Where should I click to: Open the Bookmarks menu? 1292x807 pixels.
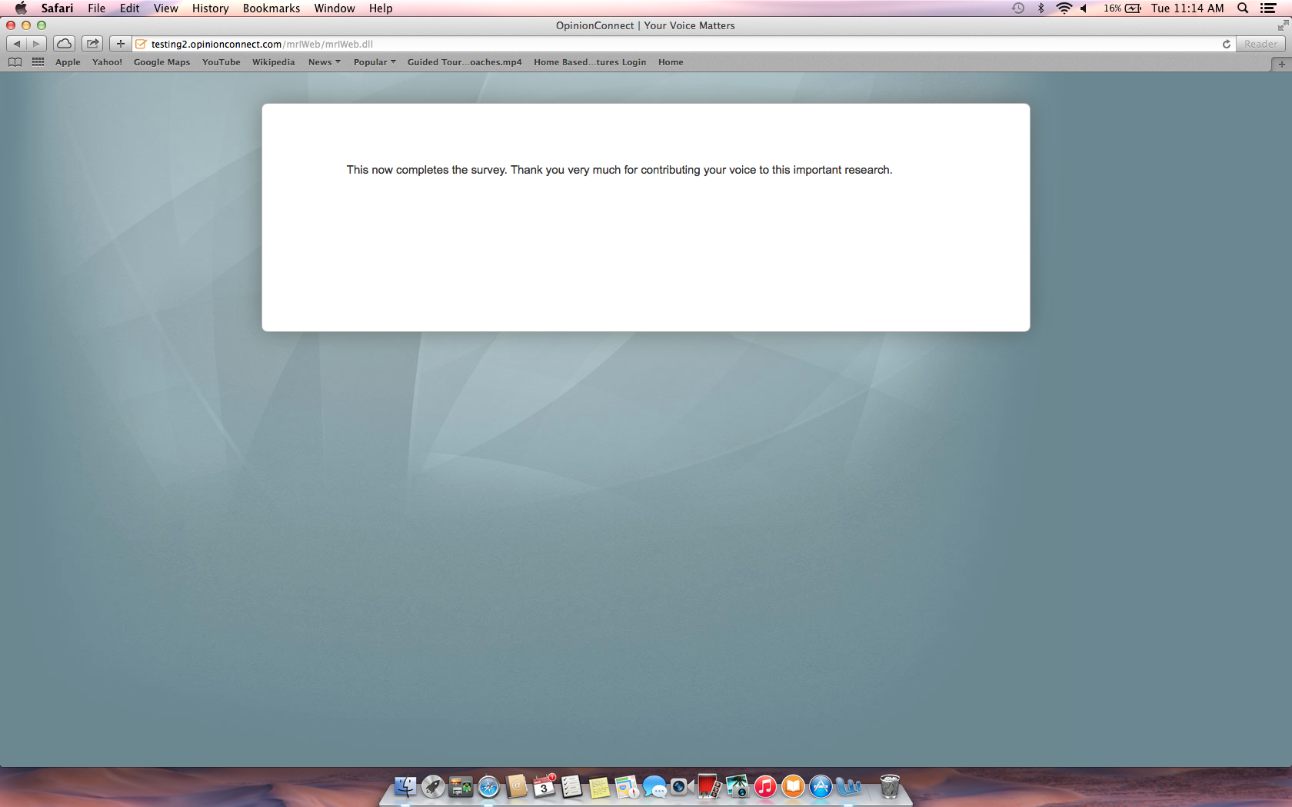point(271,8)
